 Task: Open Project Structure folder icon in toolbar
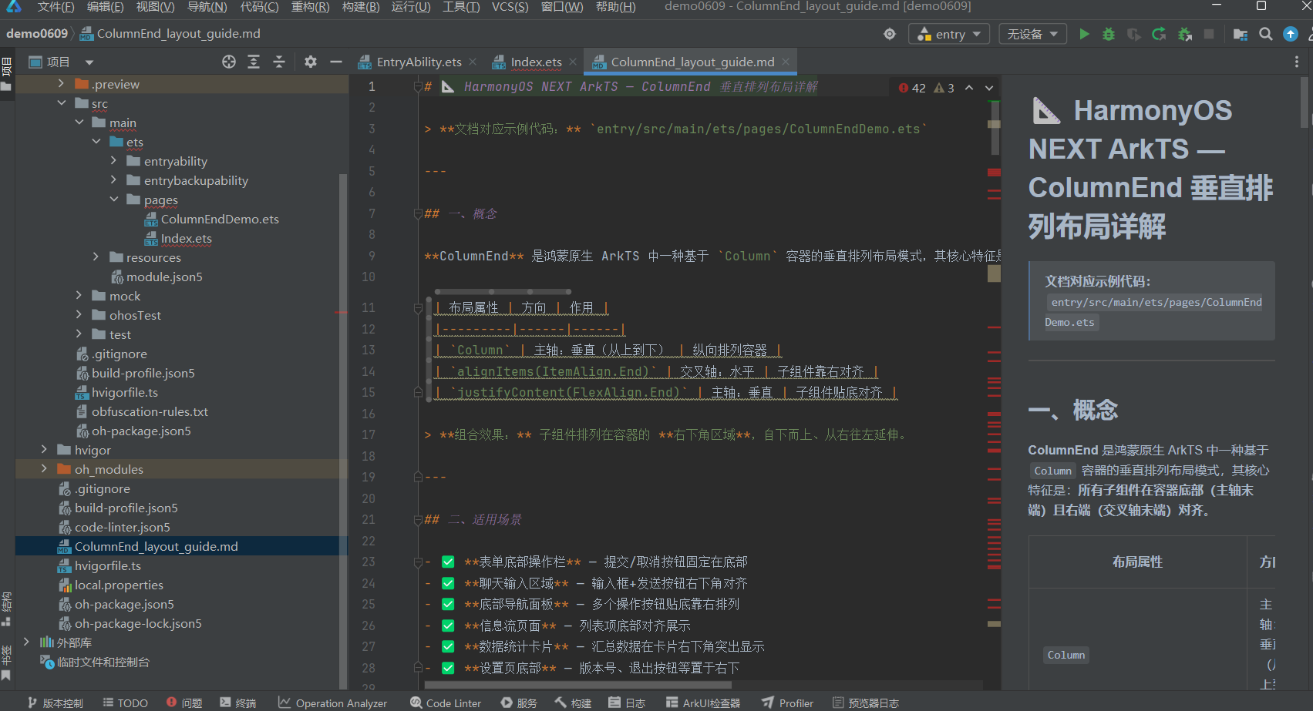[x=1241, y=34]
